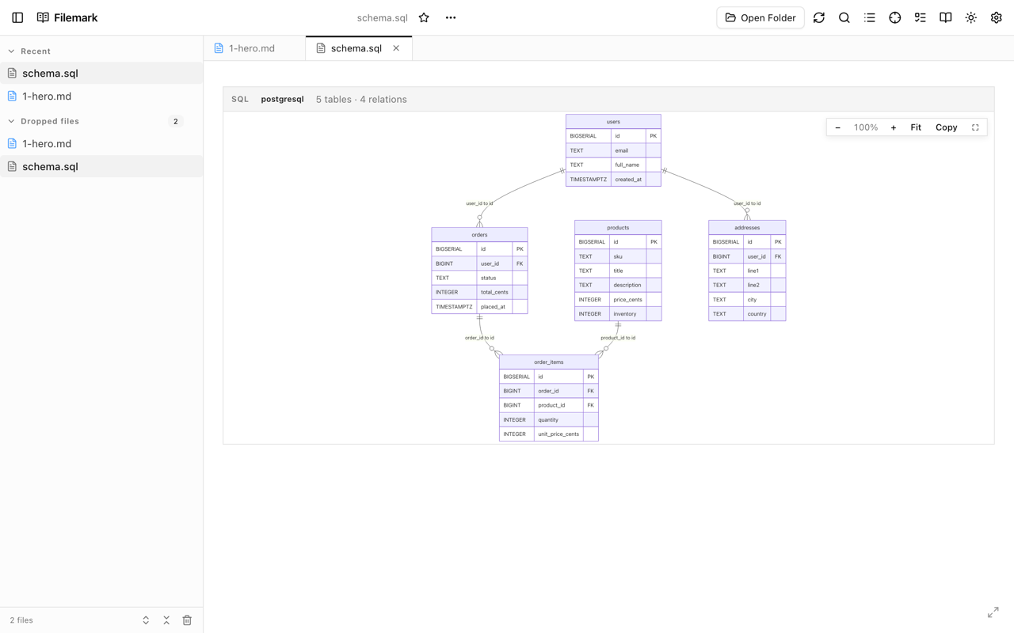
Task: Select the products table header
Action: [618, 228]
